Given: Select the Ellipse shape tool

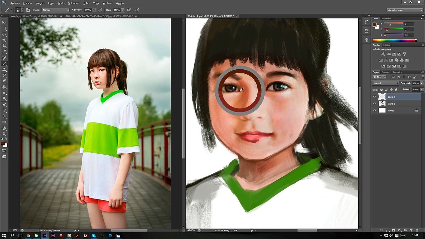Looking at the screenshot, I should pos(4,122).
